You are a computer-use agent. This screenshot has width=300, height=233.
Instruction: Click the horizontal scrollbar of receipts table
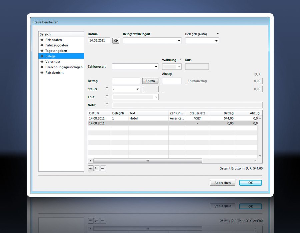pyautogui.click(x=147, y=161)
